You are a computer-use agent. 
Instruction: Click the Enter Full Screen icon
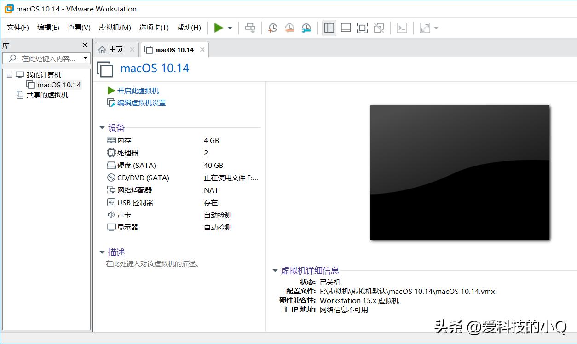(424, 28)
